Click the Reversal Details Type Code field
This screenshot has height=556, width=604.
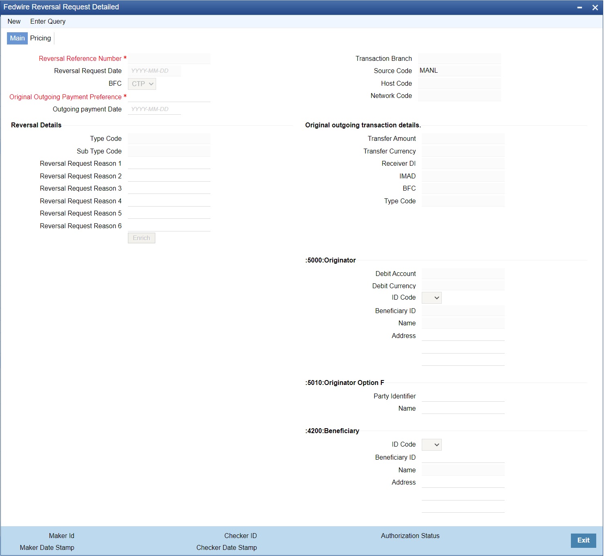169,138
